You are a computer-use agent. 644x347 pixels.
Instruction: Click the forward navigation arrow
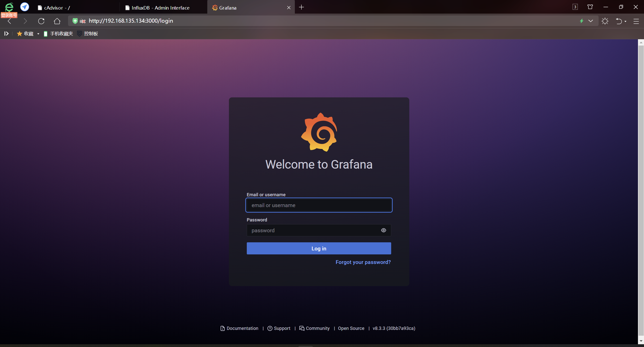click(25, 21)
